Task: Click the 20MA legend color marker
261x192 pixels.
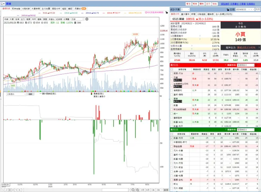Action: (x=82, y=13)
